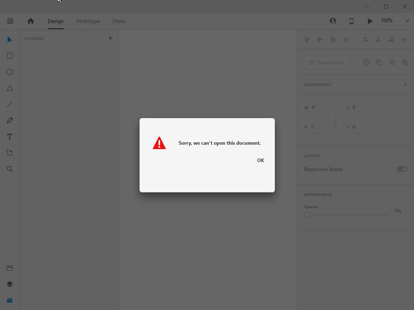Select the Text tool

[9, 136]
